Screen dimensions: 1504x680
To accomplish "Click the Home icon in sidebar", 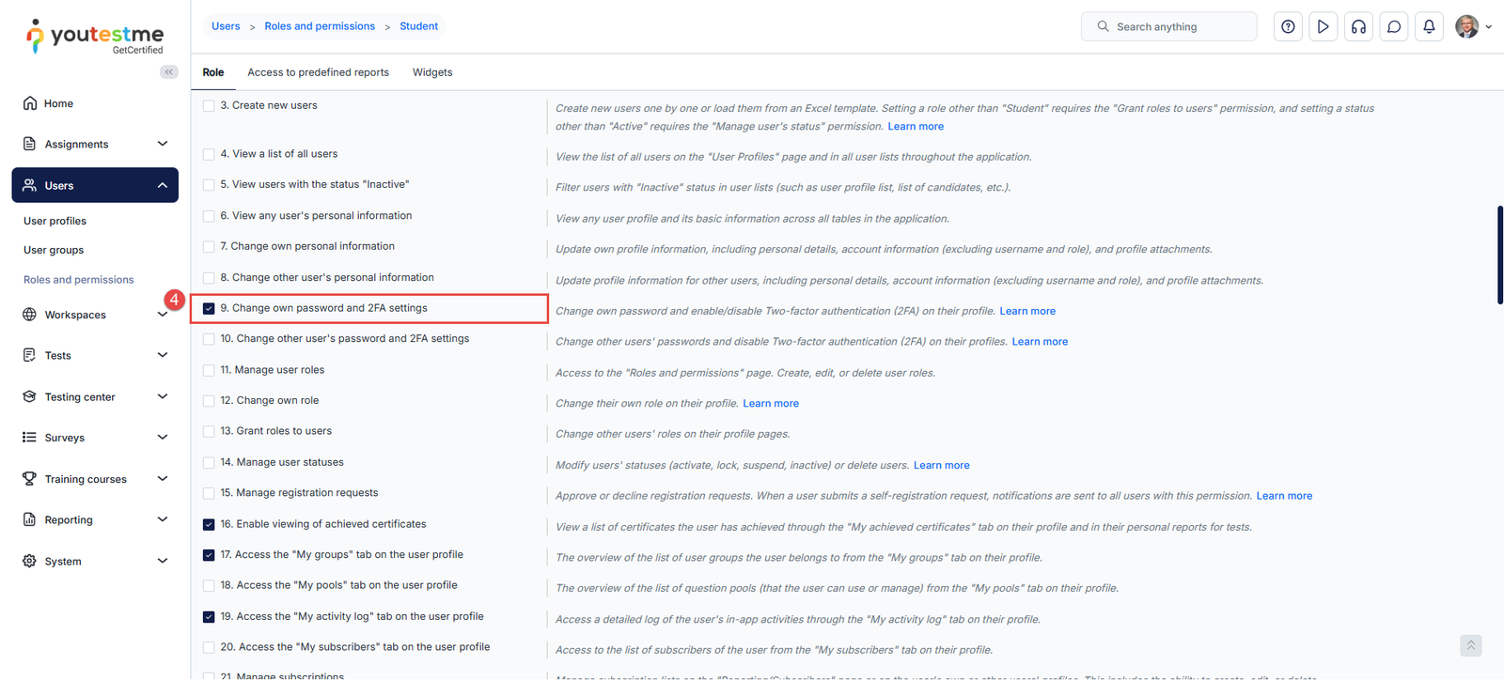I will click(30, 103).
